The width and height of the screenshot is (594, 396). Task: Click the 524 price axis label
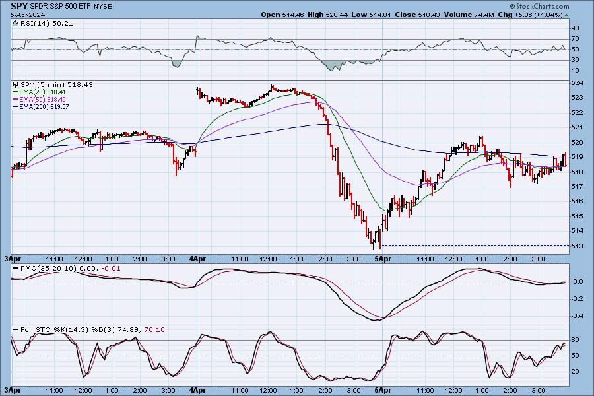click(577, 83)
